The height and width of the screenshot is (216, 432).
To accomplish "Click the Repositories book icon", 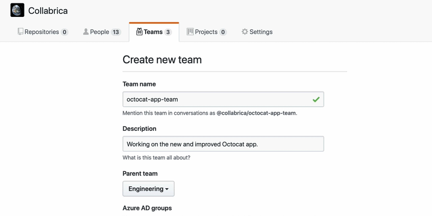I will coord(20,32).
